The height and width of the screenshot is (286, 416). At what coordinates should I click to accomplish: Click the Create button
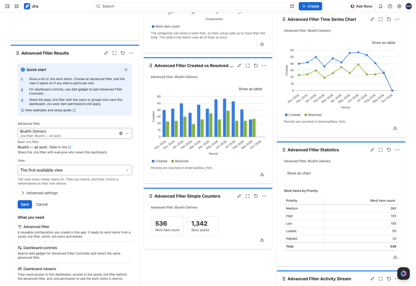310,6
